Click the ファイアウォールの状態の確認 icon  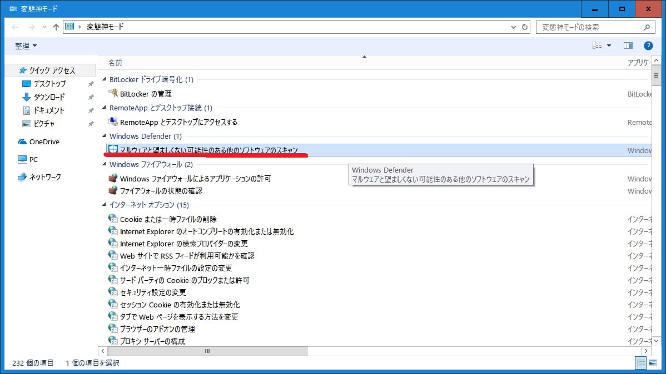point(112,190)
